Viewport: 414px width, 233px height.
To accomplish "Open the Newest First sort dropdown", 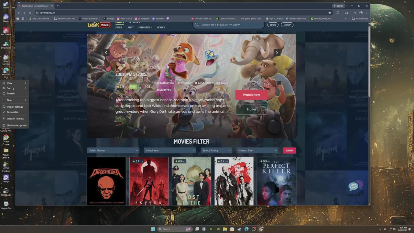I will (257, 150).
